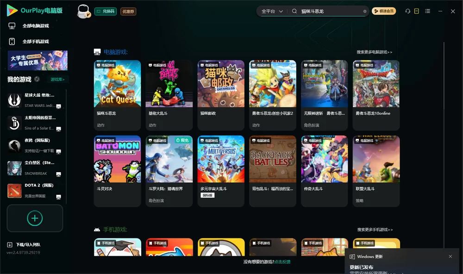The height and width of the screenshot is (274, 463).
Task: Open the 背包乱斗 Backpack Battles card
Action: click(x=273, y=171)
